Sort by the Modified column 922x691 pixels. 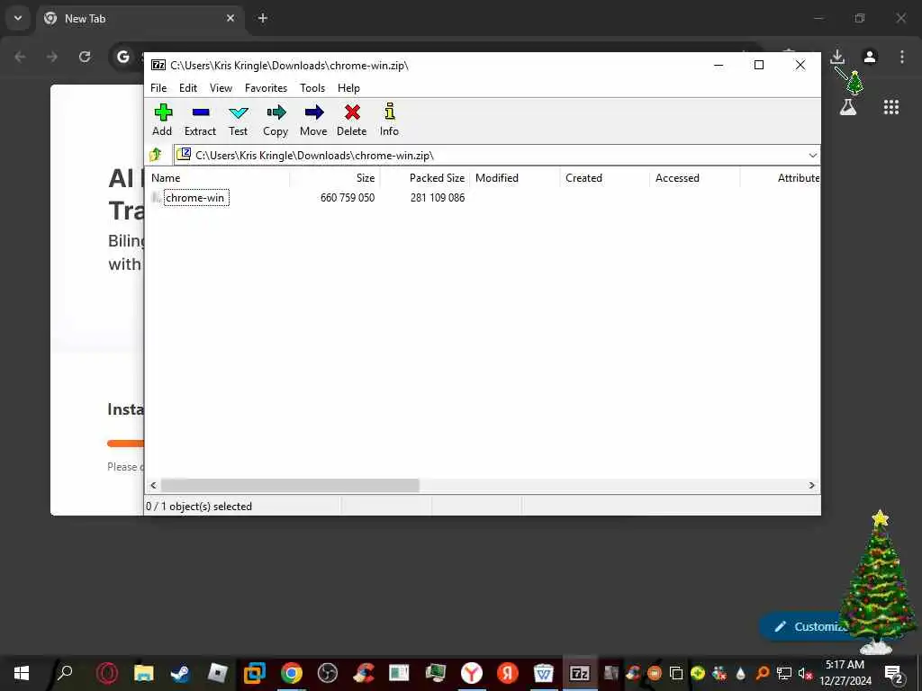click(515, 178)
